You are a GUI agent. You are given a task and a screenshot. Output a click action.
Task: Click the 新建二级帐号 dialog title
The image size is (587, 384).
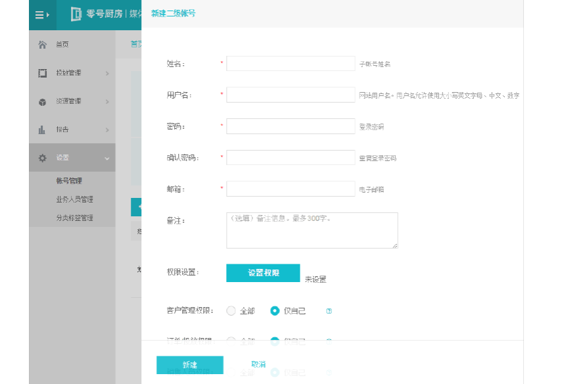point(174,14)
